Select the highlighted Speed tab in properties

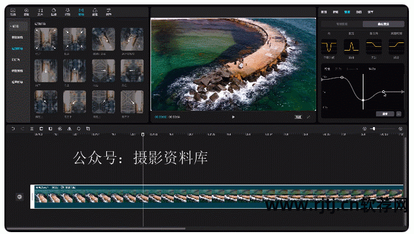347,12
